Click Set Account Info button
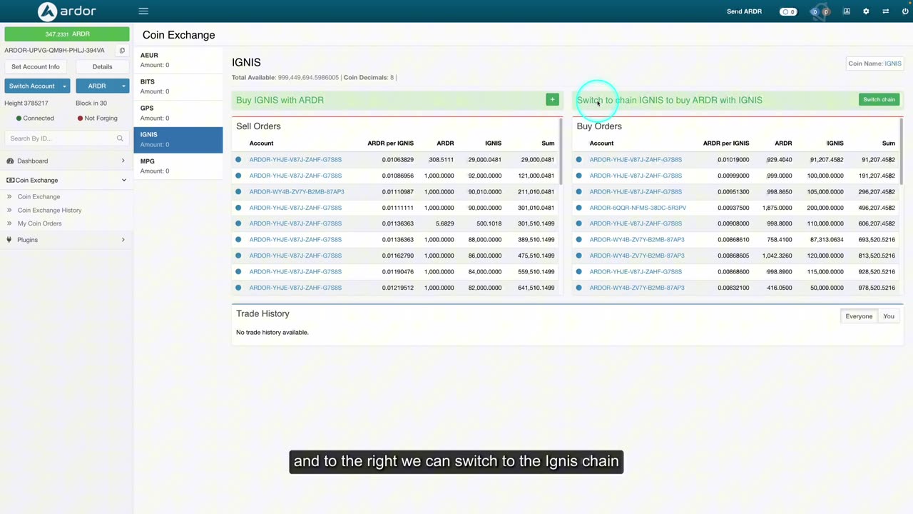This screenshot has width=913, height=514. click(36, 67)
